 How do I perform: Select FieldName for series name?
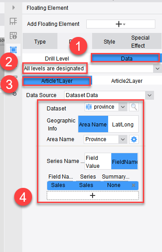point(125,161)
